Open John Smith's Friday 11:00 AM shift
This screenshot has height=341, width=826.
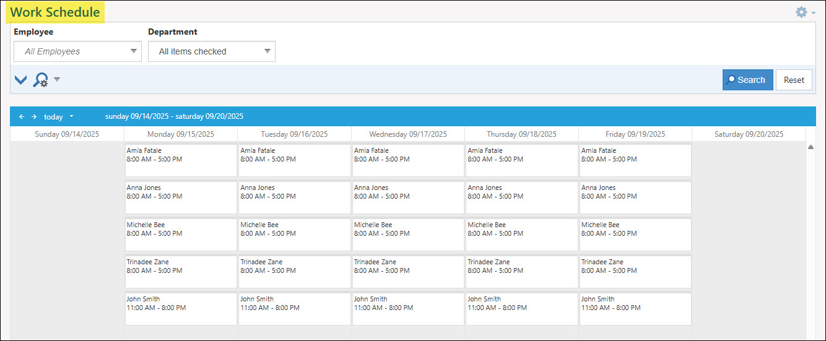click(x=635, y=308)
